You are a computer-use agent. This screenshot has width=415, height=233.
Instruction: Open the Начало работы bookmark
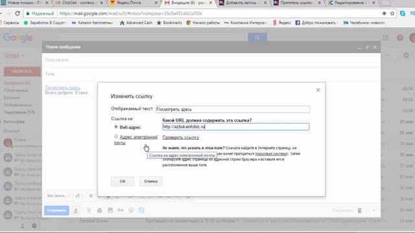click(203, 23)
